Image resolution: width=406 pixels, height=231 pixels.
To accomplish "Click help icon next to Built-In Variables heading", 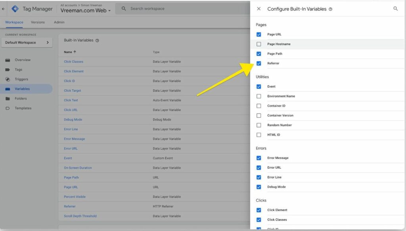I will [97, 40].
